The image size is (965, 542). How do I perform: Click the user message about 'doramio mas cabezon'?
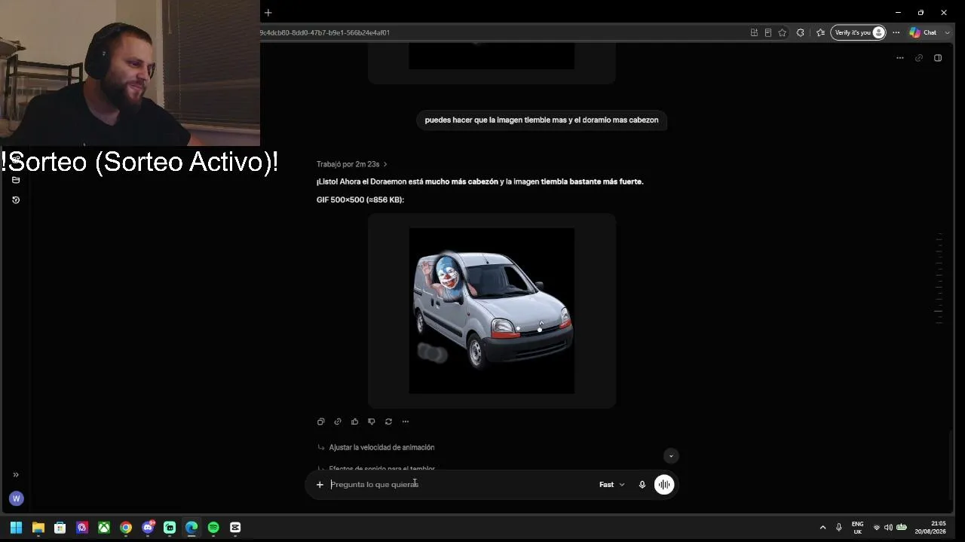coord(541,120)
